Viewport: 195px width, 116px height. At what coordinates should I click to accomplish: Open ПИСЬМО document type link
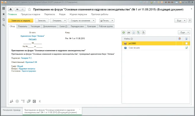32,40
